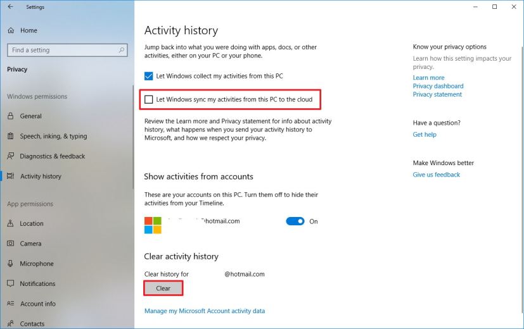Enable sync my activities to the cloud

pyautogui.click(x=149, y=99)
